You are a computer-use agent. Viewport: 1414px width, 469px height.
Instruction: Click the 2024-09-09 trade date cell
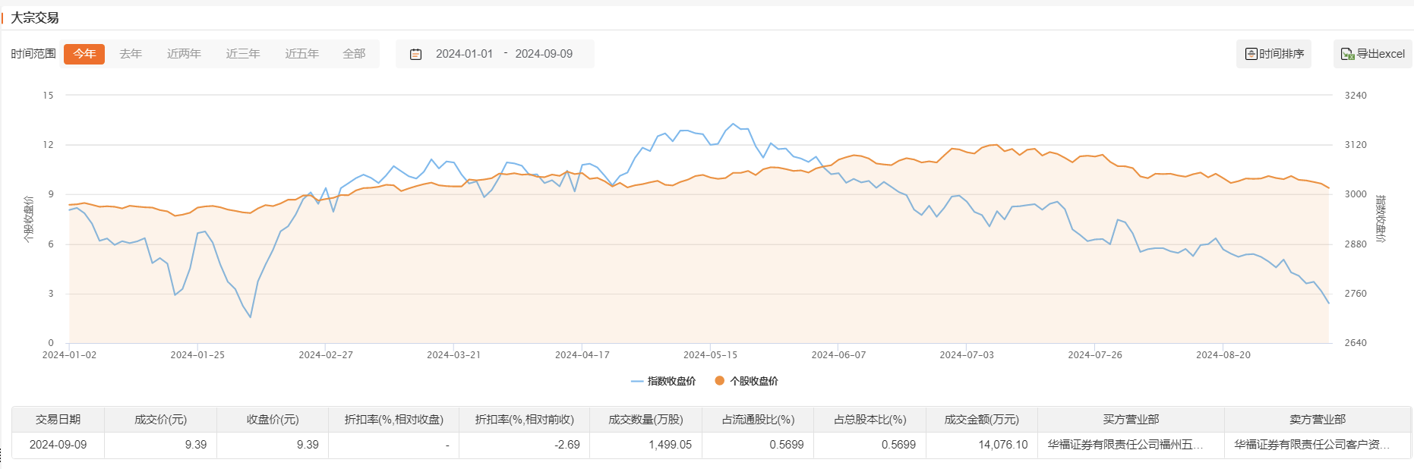[58, 445]
